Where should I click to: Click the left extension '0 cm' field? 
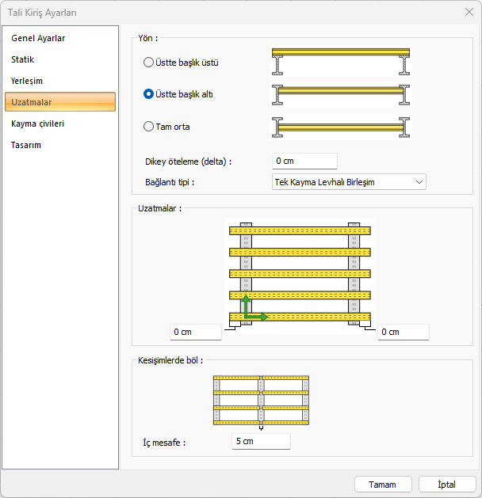(x=196, y=332)
